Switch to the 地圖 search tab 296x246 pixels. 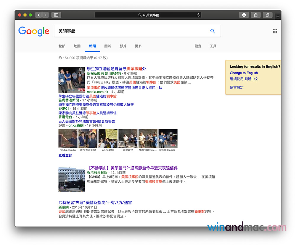[x=77, y=46]
